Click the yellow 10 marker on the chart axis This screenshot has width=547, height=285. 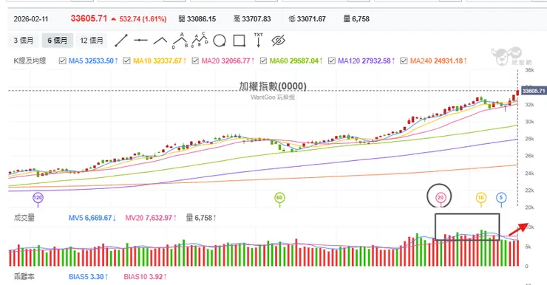coord(481,198)
